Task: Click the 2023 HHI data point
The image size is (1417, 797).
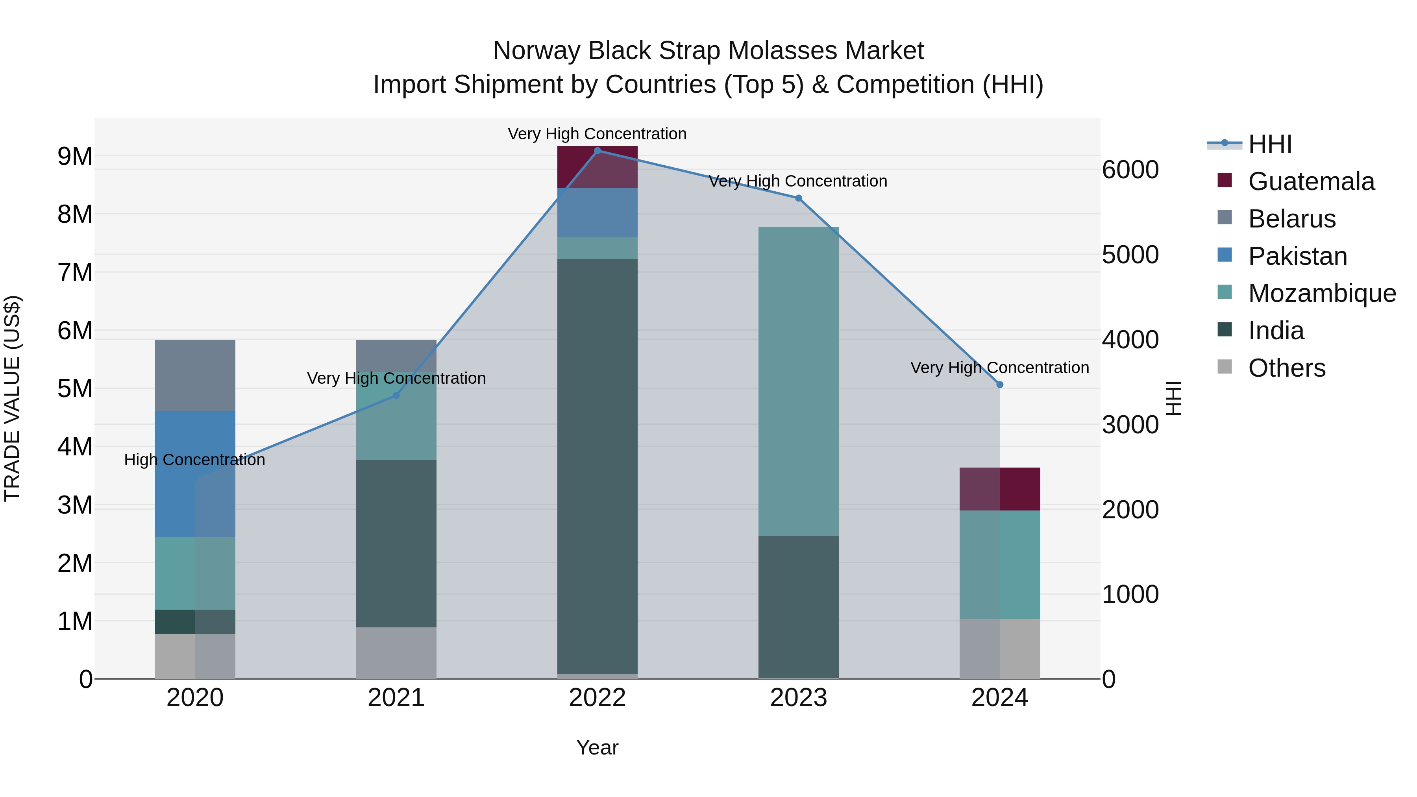Action: [799, 198]
